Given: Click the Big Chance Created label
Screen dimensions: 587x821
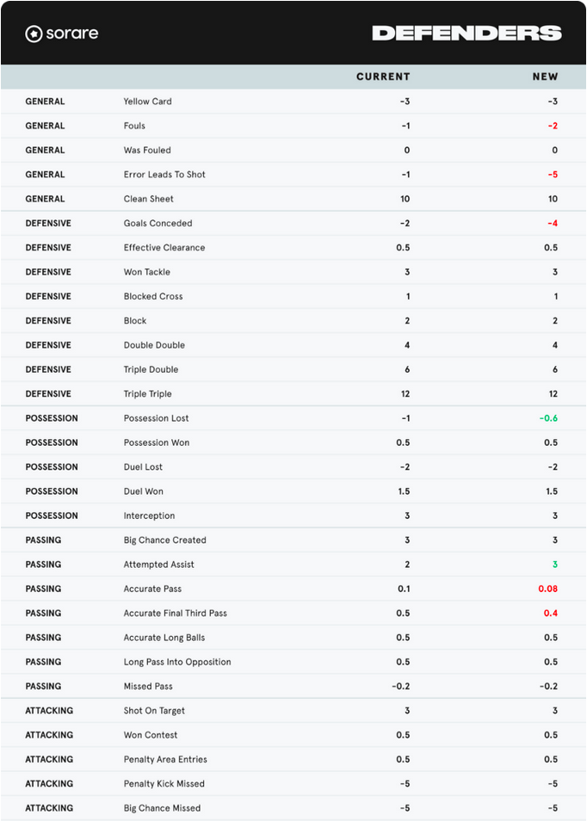Looking at the screenshot, I should pyautogui.click(x=165, y=540).
